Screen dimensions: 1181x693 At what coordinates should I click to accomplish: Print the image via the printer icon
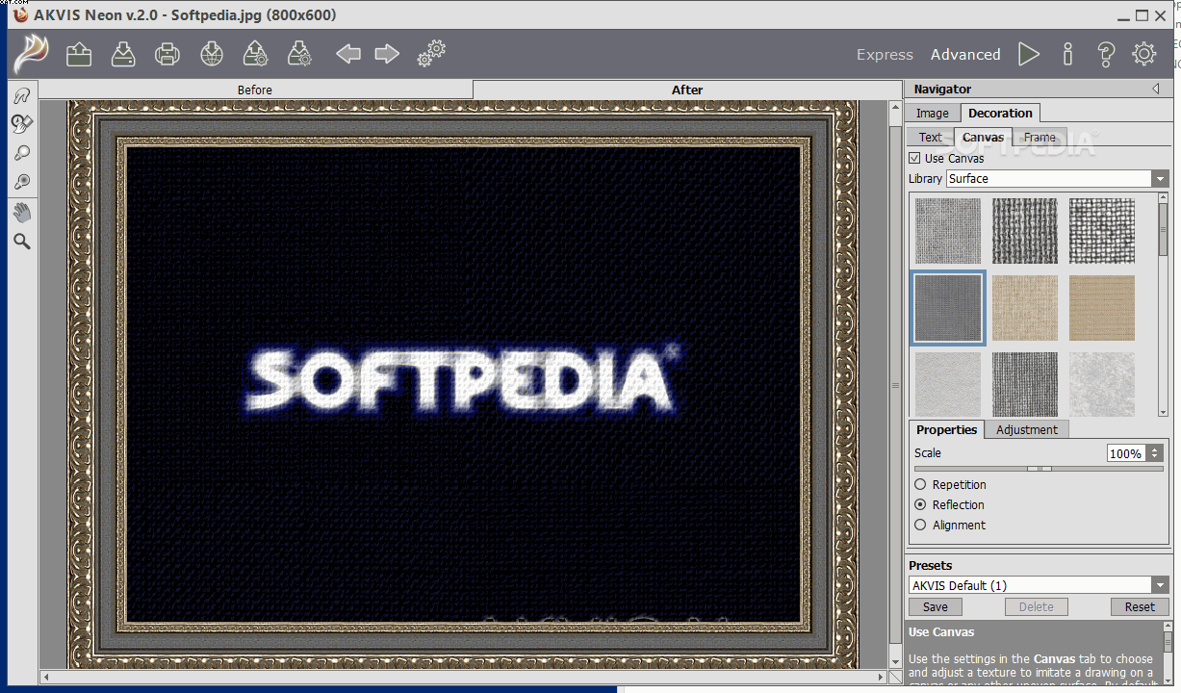point(167,54)
